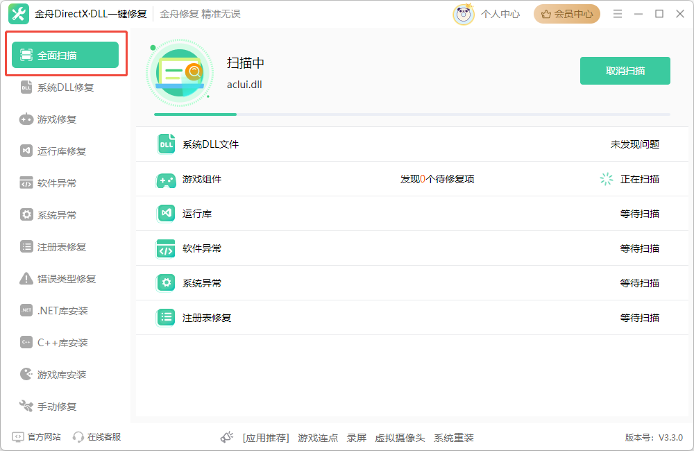Open the hamburger menu in title bar
694x451 pixels.
coord(618,14)
